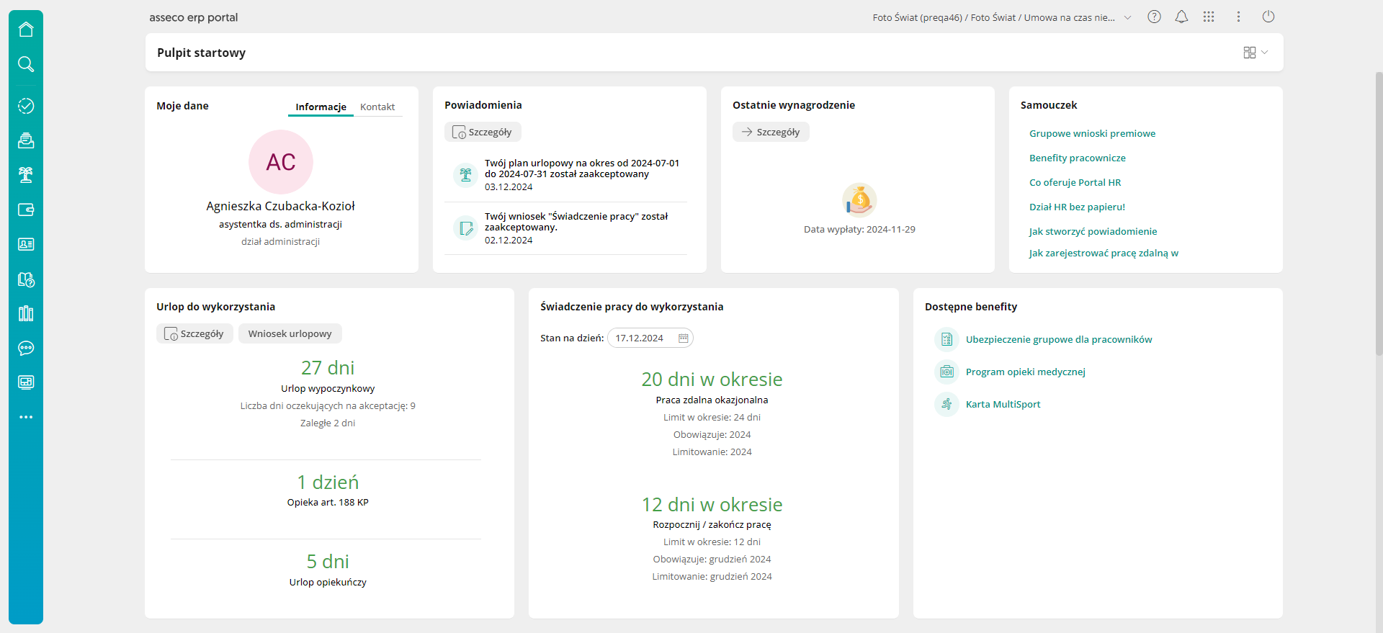Click the 5 dni Urlop opiekuńczy value
The height and width of the screenshot is (633, 1383).
328,562
